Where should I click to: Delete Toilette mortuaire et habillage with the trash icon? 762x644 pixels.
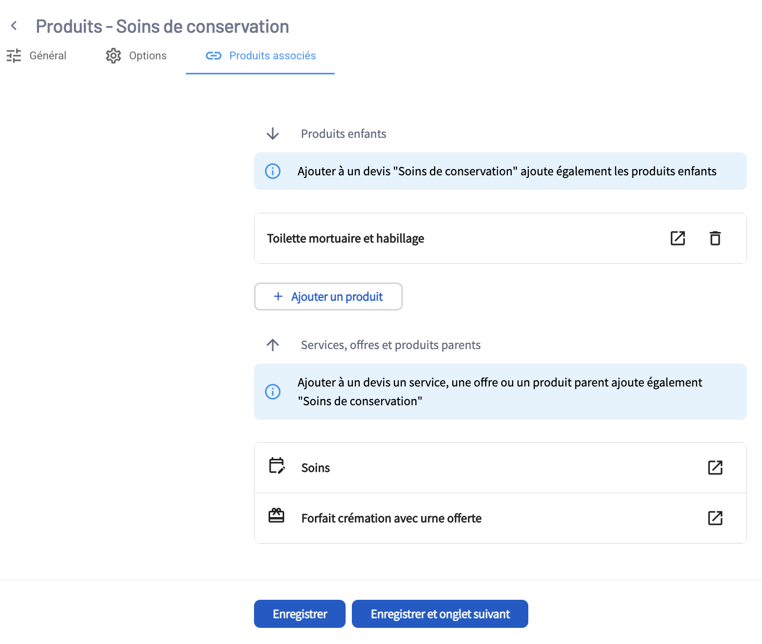[715, 238]
